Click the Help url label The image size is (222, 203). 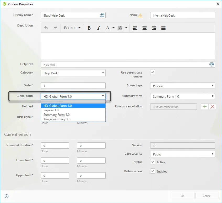tap(27, 106)
